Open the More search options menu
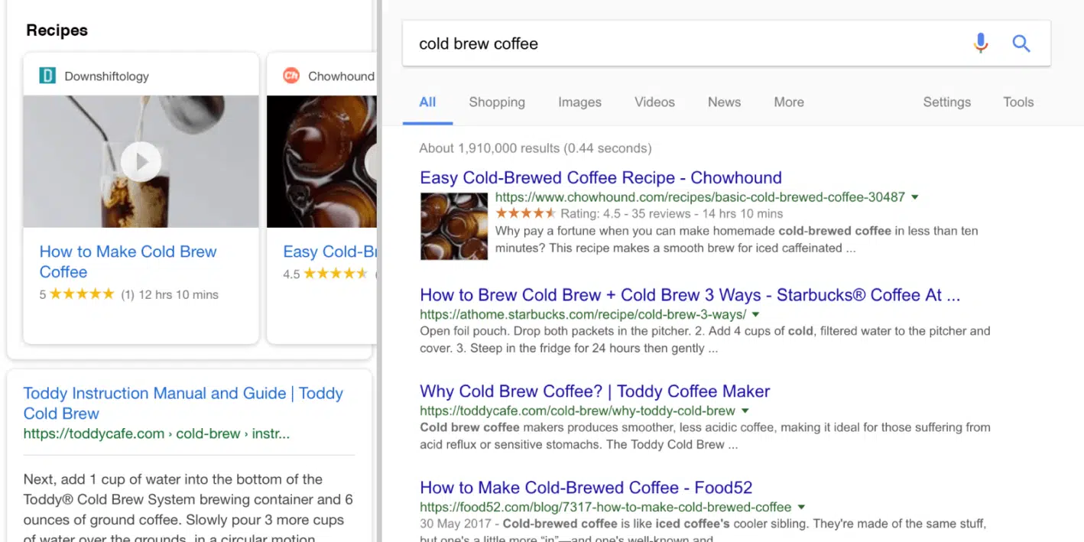1084x542 pixels. pos(788,102)
